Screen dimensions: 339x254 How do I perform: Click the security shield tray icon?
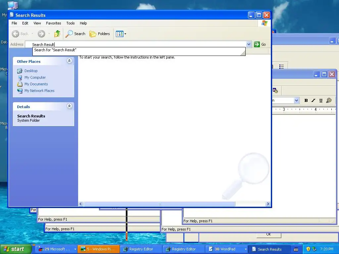point(308,249)
